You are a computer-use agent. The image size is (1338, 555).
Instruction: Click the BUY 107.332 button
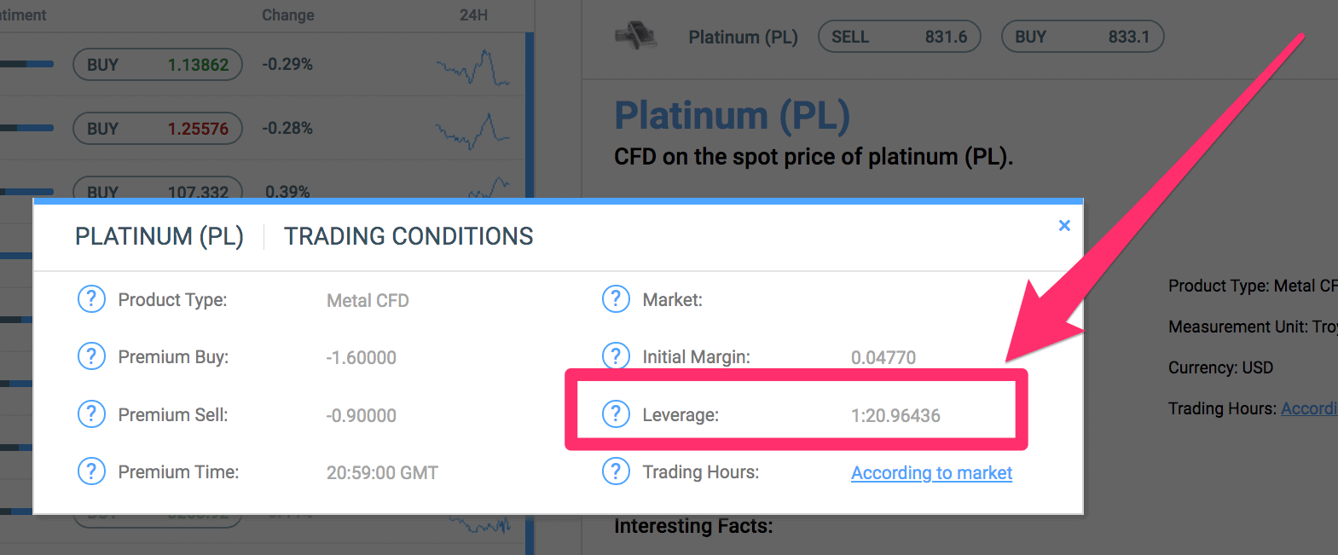(158, 189)
